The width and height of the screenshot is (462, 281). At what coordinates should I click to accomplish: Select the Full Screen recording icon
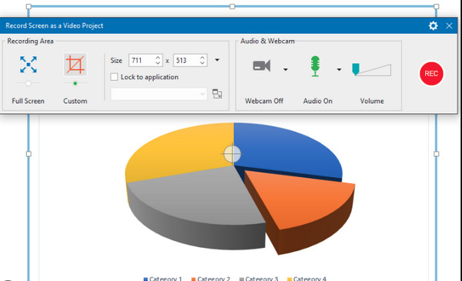28,65
